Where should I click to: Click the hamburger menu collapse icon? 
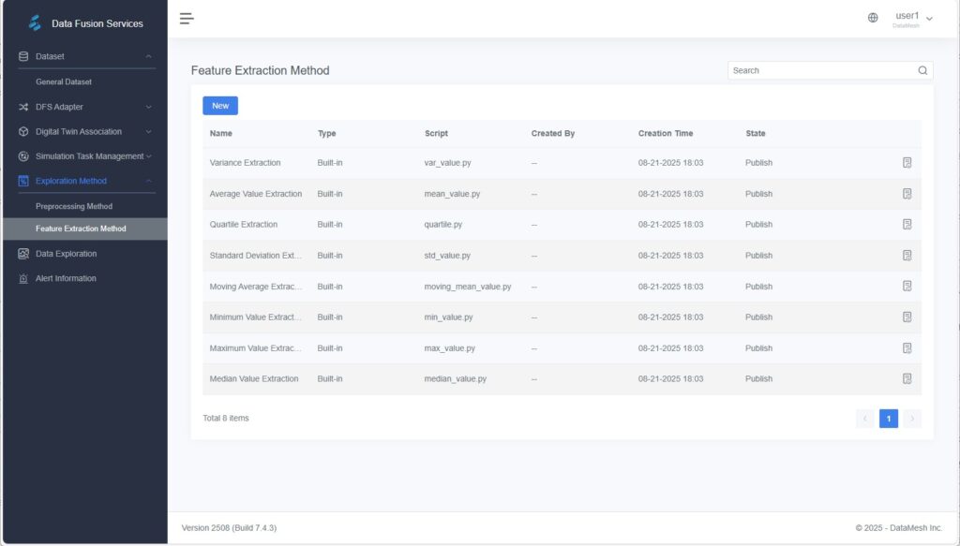click(187, 19)
